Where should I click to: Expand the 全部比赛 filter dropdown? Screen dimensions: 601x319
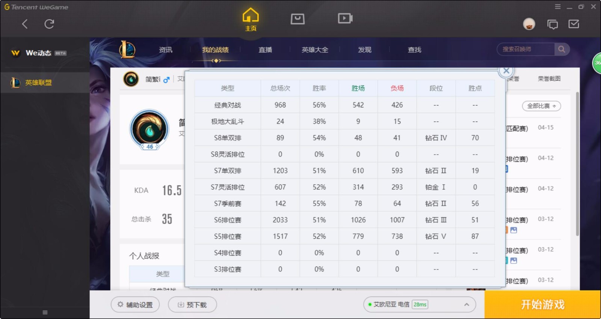541,106
